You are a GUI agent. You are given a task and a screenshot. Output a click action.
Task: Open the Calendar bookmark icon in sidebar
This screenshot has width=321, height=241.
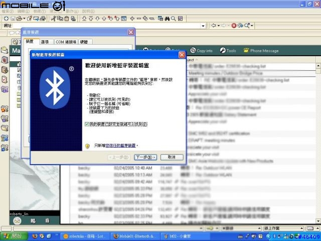coord(5,60)
